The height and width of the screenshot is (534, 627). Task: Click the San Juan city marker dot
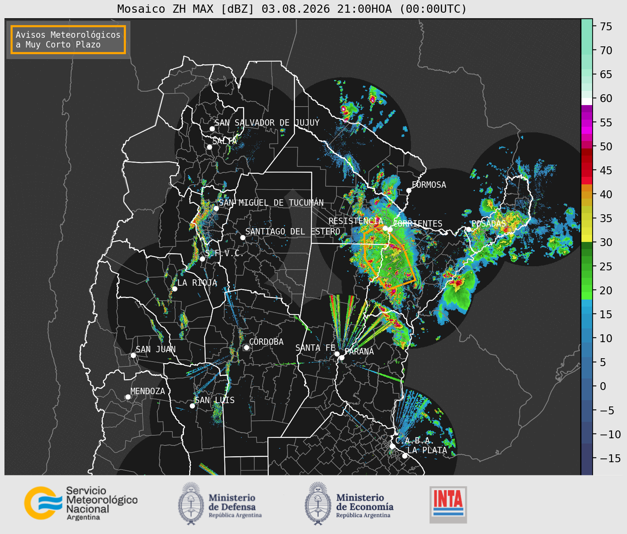(133, 355)
